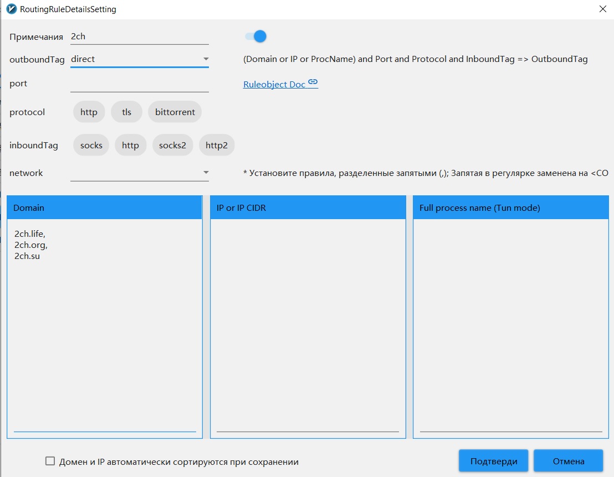Focus the empty port input field
614x477 pixels.
point(140,84)
